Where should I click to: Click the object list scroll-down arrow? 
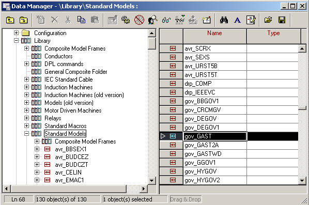coord(302,180)
